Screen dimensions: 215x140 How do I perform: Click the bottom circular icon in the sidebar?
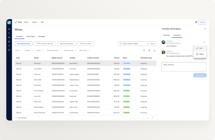click(x=9, y=50)
